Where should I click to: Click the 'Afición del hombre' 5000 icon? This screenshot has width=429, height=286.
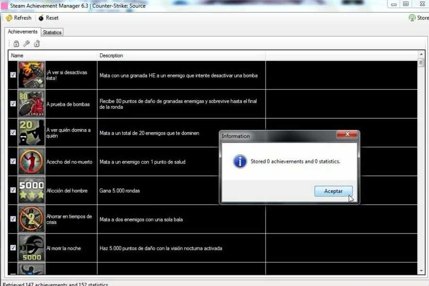click(31, 190)
